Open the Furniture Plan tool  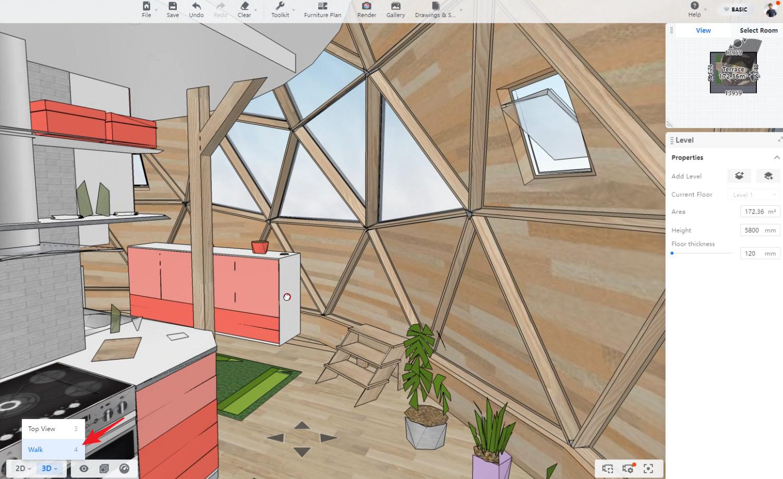click(322, 9)
